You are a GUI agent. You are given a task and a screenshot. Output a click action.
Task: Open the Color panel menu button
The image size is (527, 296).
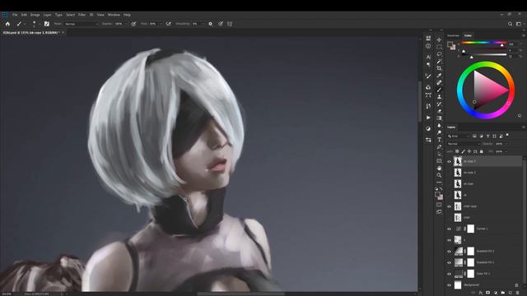coord(524,35)
